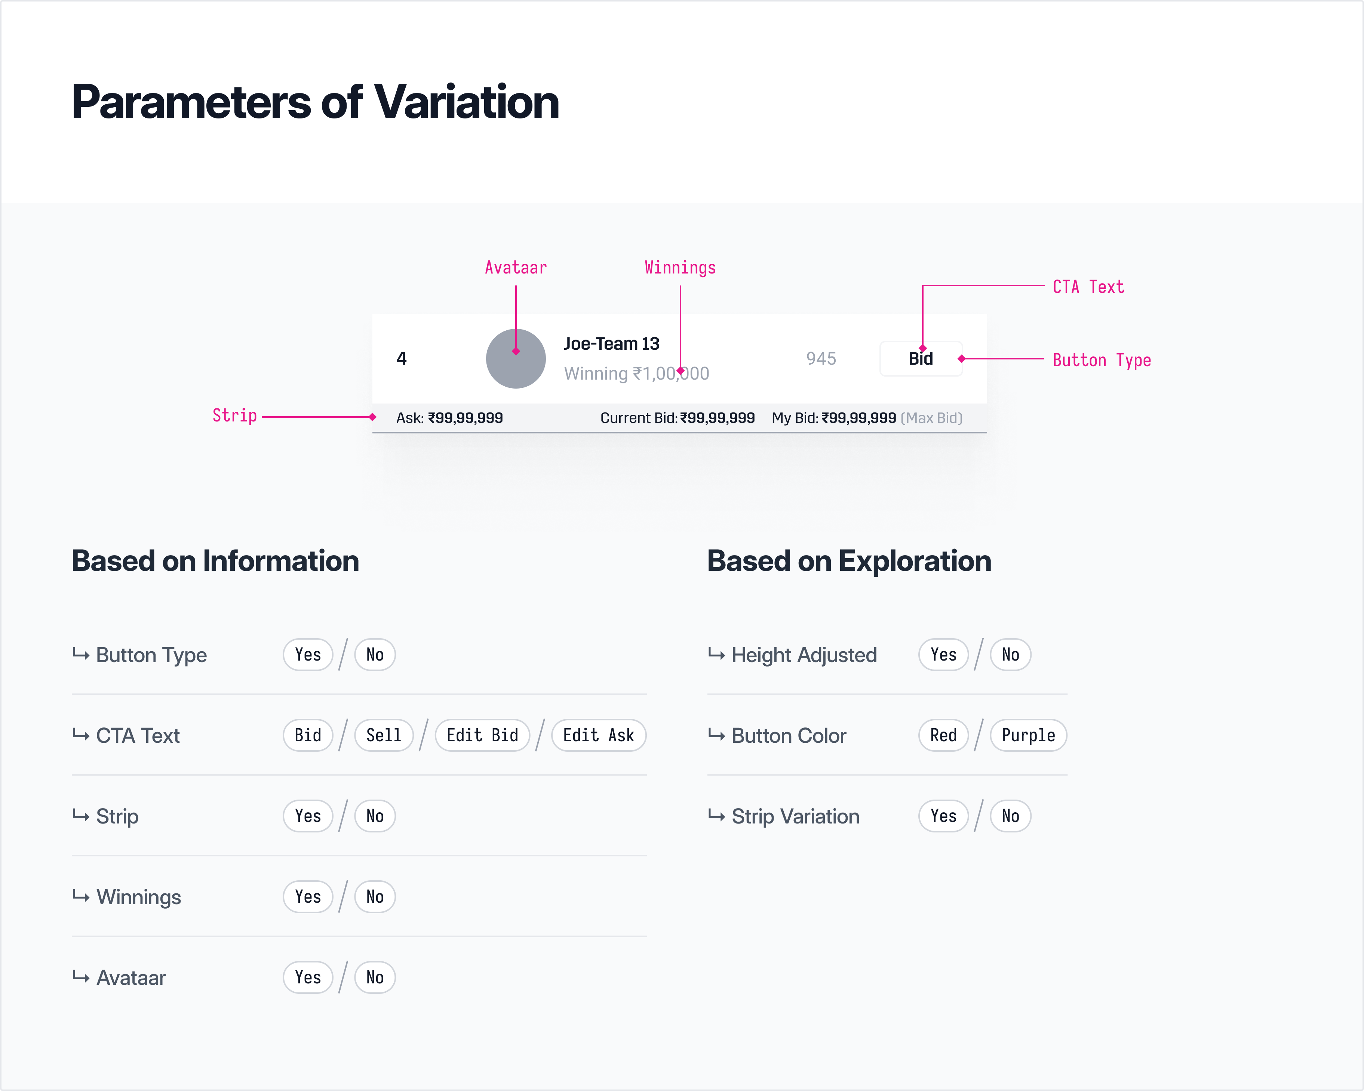
Task: Select Yes for Button Type
Action: (307, 655)
